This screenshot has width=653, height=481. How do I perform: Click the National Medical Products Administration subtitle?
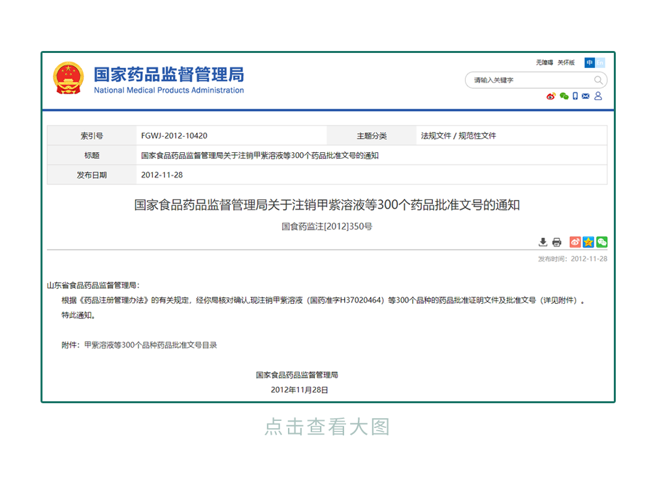(x=168, y=90)
